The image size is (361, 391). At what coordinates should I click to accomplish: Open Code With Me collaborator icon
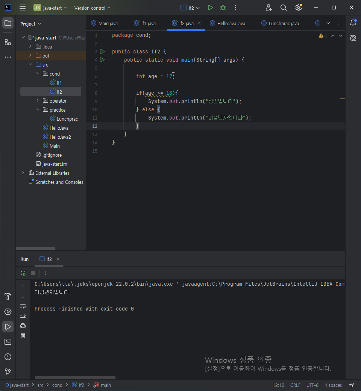(x=269, y=8)
